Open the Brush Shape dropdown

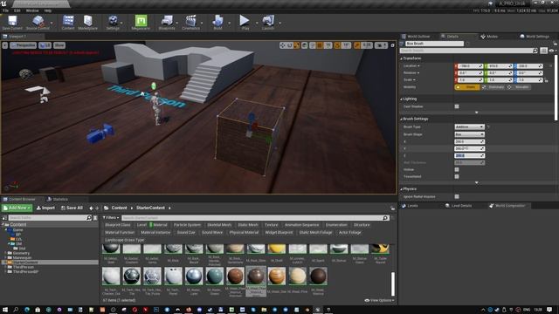469,134
